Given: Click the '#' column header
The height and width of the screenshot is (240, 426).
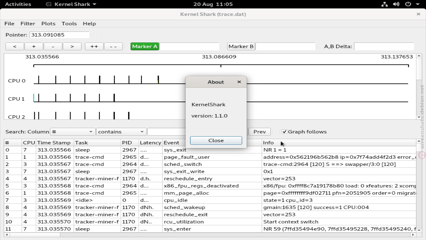Looking at the screenshot, I should [13, 142].
